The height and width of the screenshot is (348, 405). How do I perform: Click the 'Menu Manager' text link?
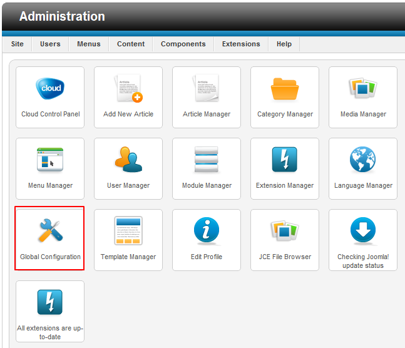pos(50,185)
